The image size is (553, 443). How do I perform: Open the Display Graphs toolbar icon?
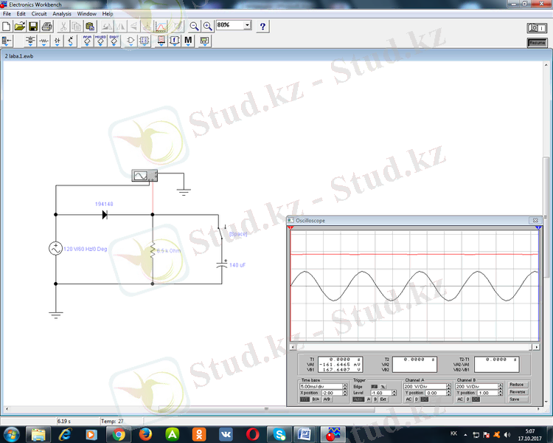click(162, 26)
